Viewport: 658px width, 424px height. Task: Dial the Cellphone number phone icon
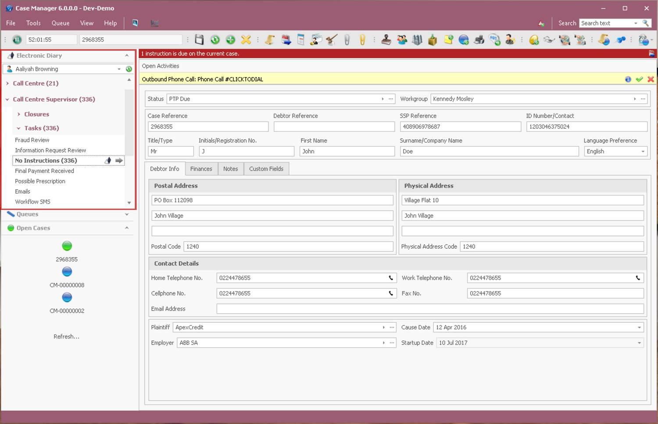click(391, 293)
